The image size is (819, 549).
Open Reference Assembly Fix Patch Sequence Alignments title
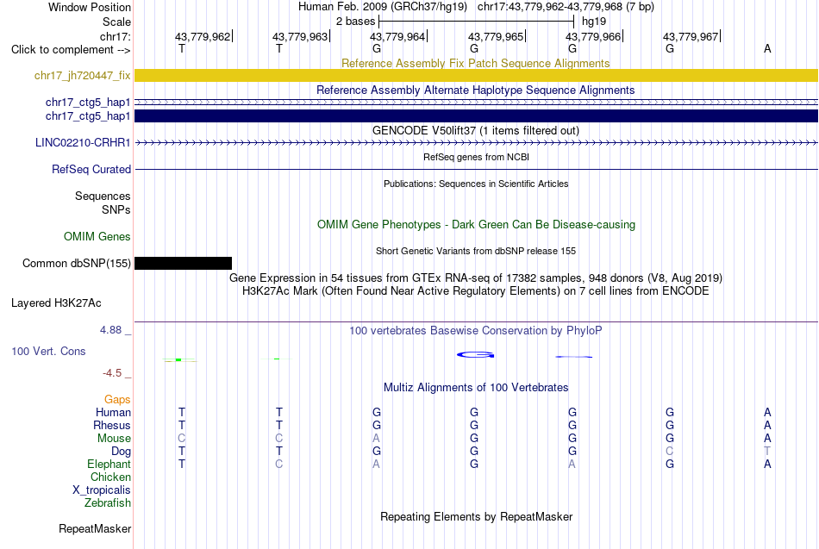476,63
